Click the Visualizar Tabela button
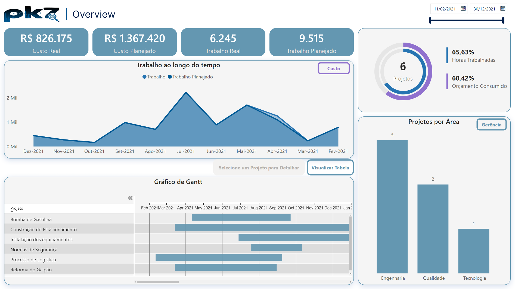 (x=330, y=168)
